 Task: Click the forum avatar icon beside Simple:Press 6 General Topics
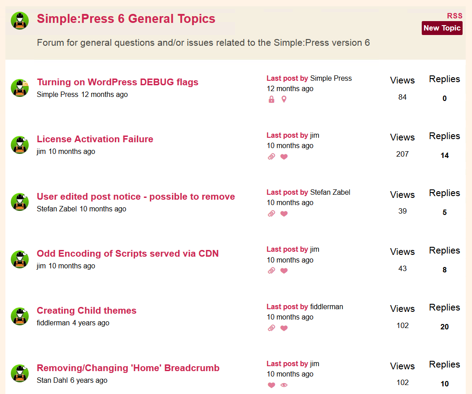[x=20, y=21]
